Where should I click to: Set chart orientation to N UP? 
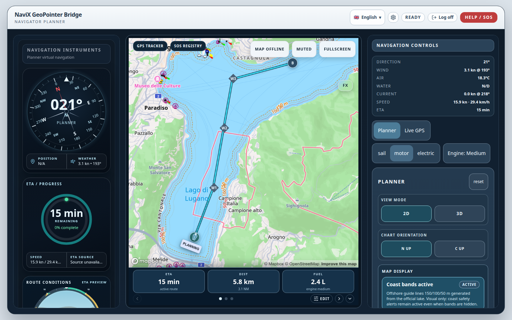point(406,249)
